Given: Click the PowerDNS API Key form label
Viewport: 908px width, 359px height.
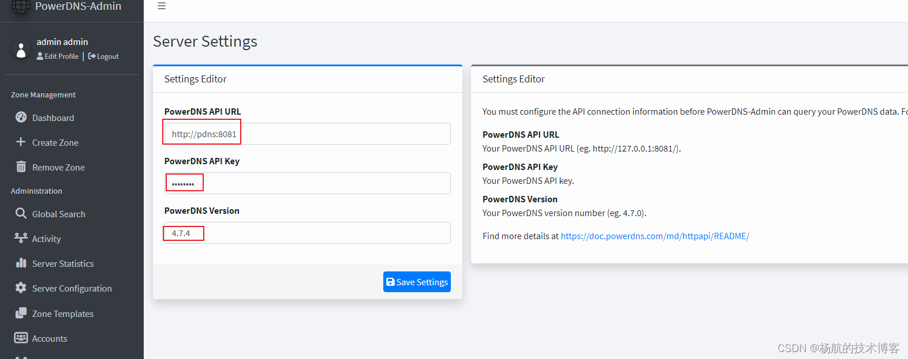Looking at the screenshot, I should pyautogui.click(x=202, y=161).
